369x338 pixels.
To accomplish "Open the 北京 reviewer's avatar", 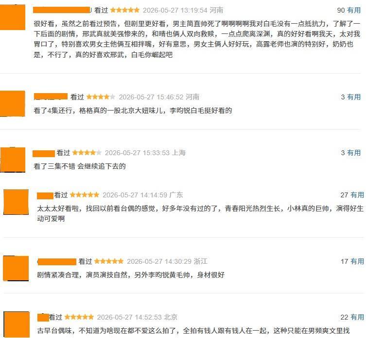I will click(x=17, y=324).
